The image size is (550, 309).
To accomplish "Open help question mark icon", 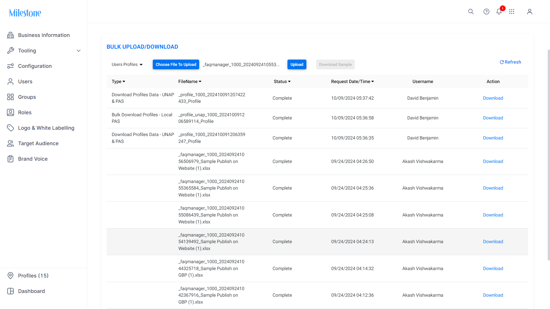I will [486, 11].
